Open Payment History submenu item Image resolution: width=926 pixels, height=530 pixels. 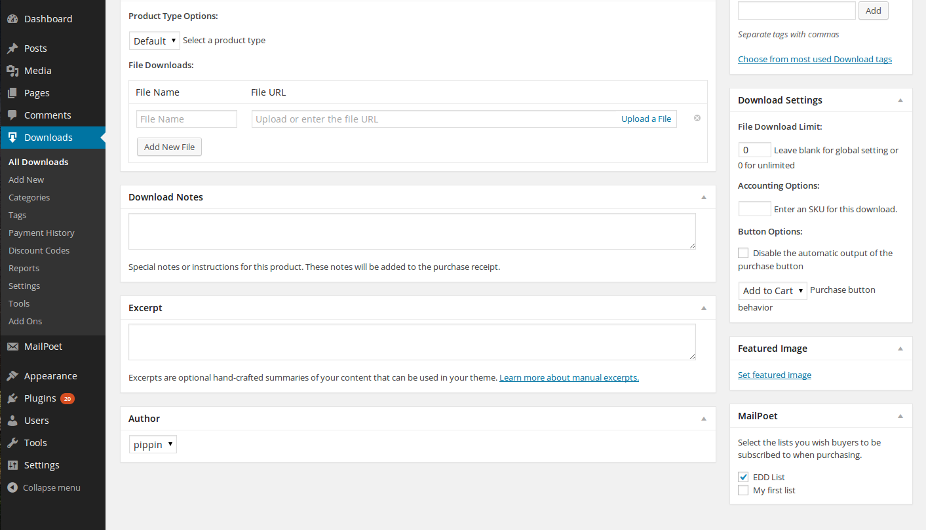coord(41,233)
